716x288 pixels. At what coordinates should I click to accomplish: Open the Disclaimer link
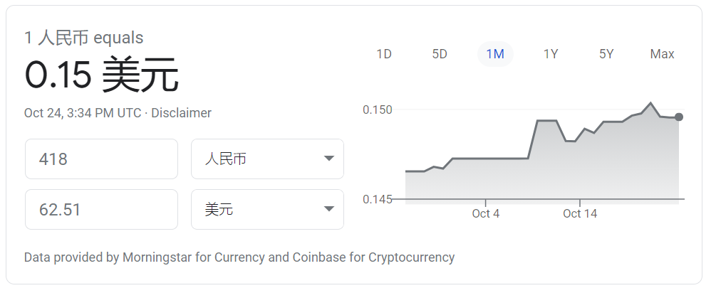click(181, 113)
